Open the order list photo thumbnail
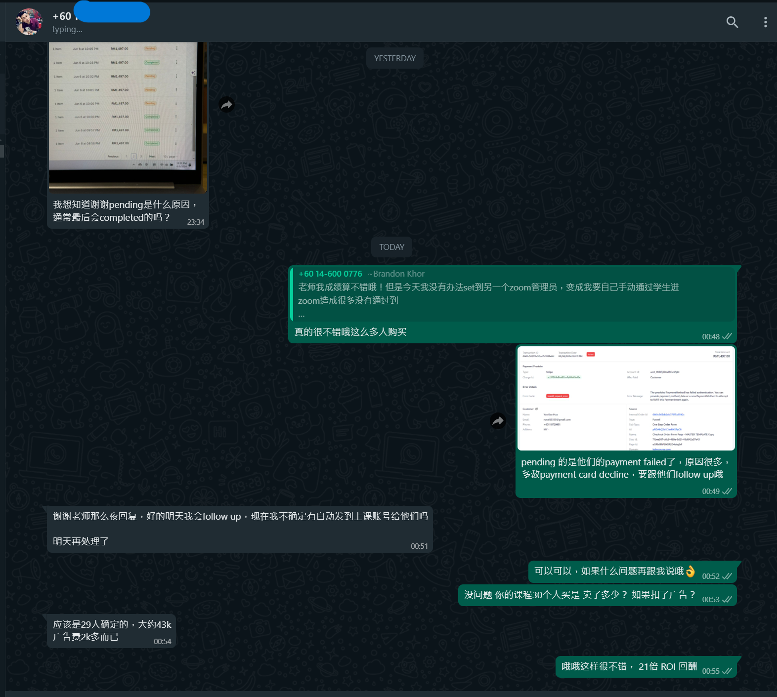Screen dimensions: 777x697 128,117
